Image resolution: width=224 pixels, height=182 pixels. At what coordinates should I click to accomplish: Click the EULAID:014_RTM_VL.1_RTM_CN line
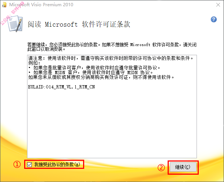[61, 87]
